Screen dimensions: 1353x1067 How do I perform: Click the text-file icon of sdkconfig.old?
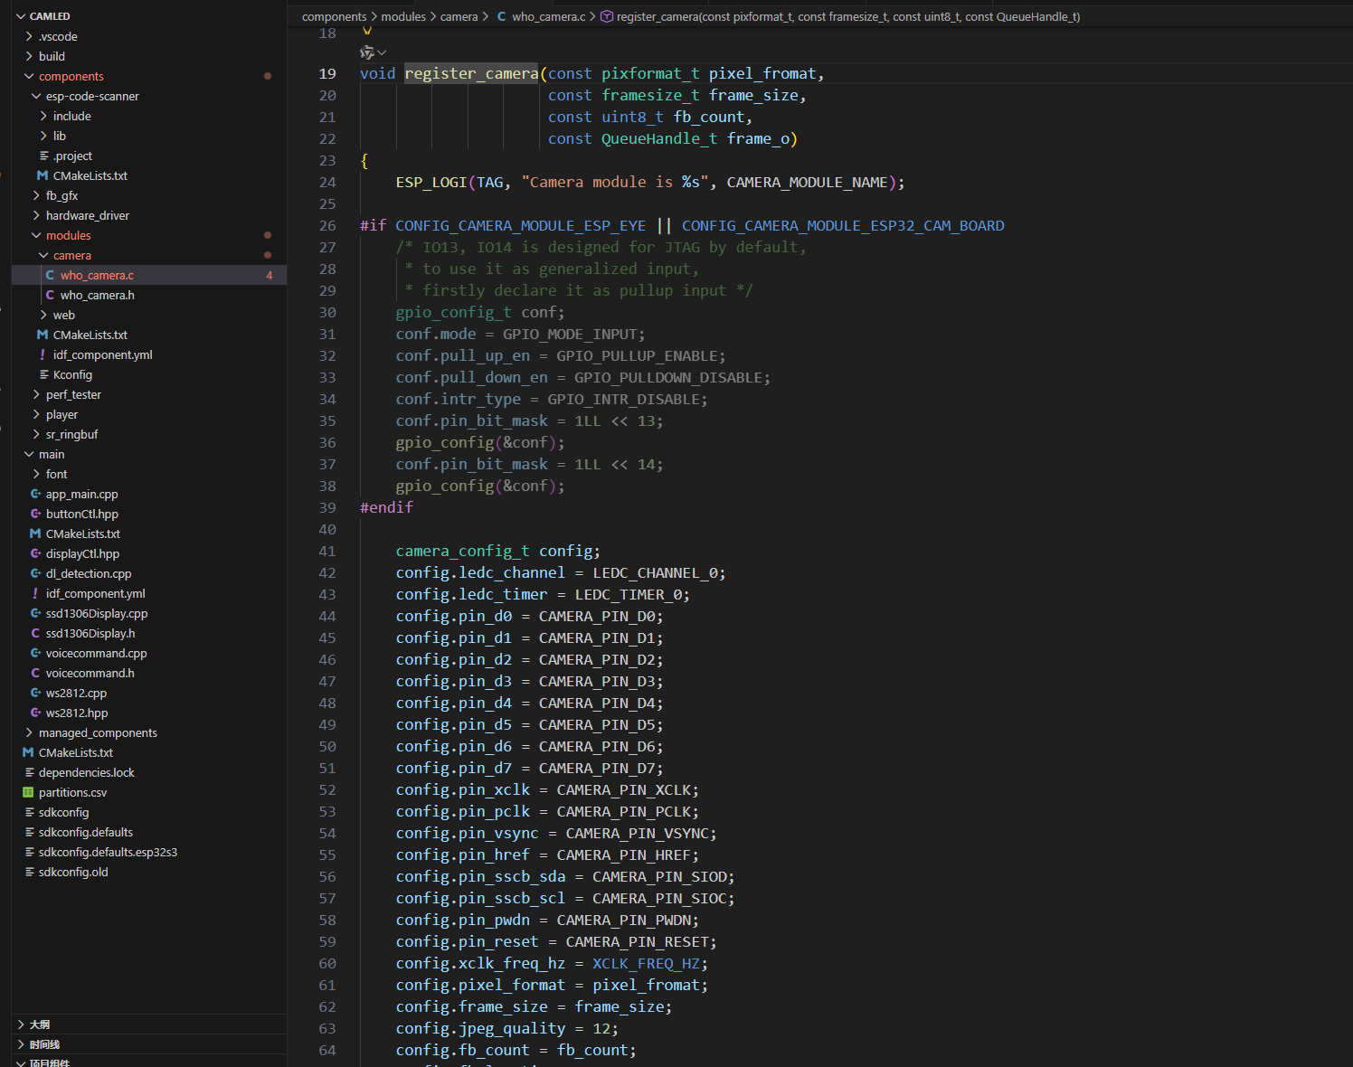29,873
